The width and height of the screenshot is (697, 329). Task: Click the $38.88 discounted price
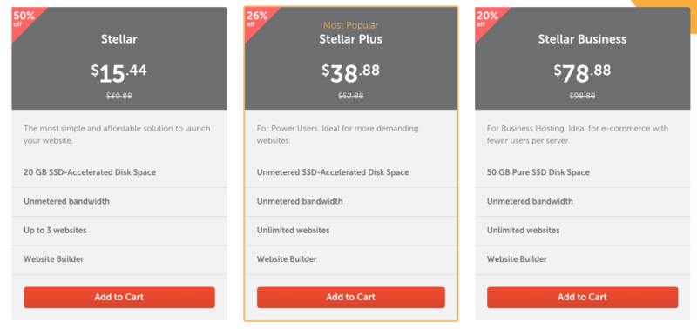click(351, 73)
